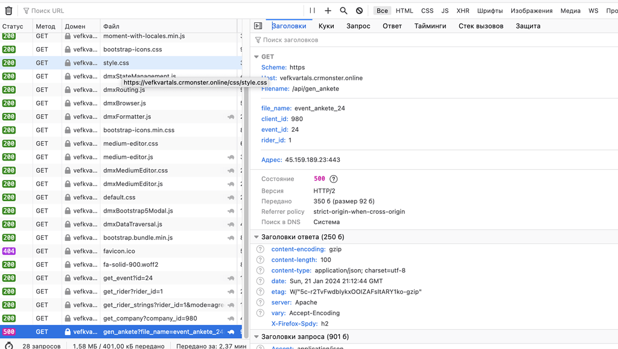Collapse the Заголовки запроса section
The width and height of the screenshot is (618, 349).
(255, 336)
